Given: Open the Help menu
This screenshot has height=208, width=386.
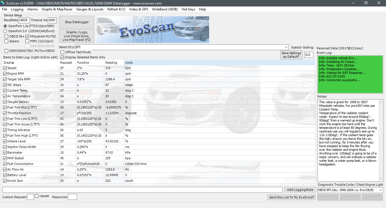Looking at the screenshot, I should pyautogui.click(x=202, y=9).
